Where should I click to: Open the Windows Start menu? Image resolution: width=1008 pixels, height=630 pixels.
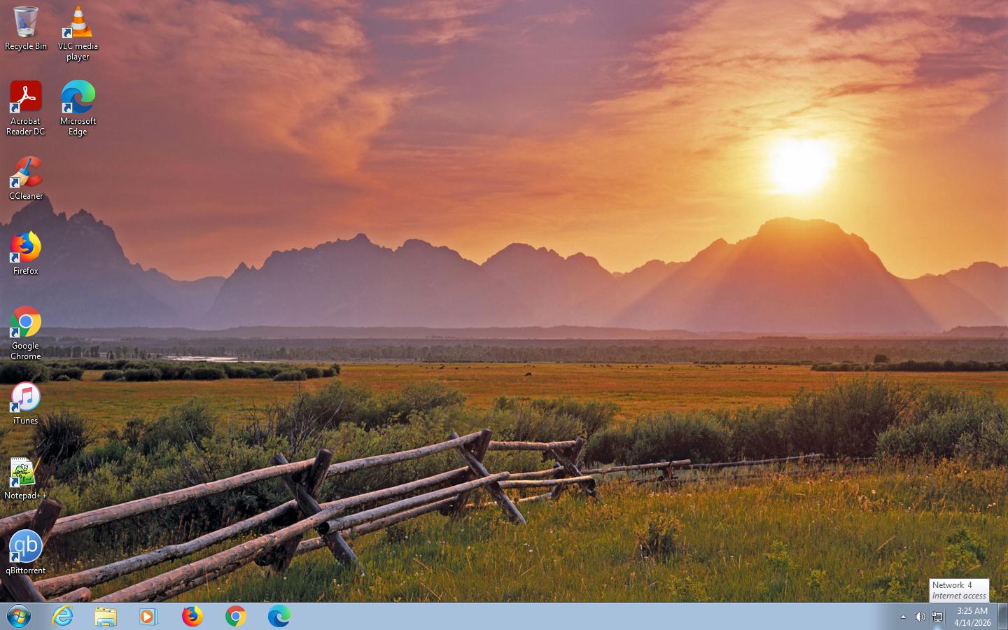[x=19, y=617]
